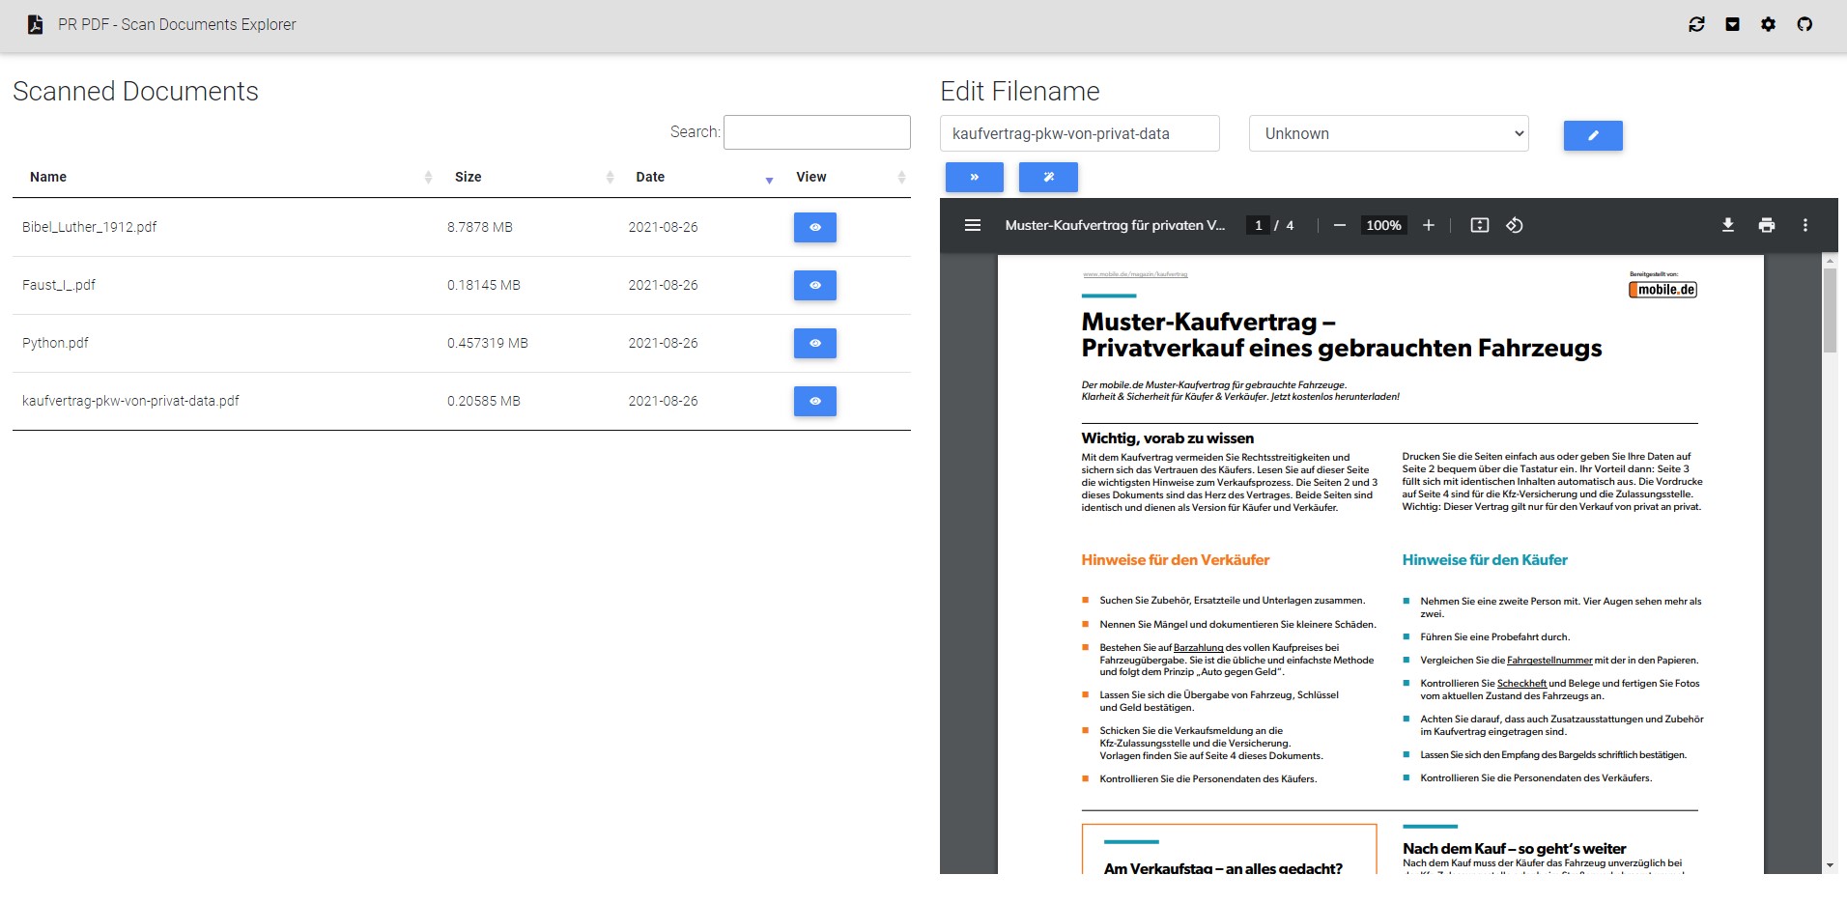
Task: Refresh the scanned documents list
Action: (1698, 23)
